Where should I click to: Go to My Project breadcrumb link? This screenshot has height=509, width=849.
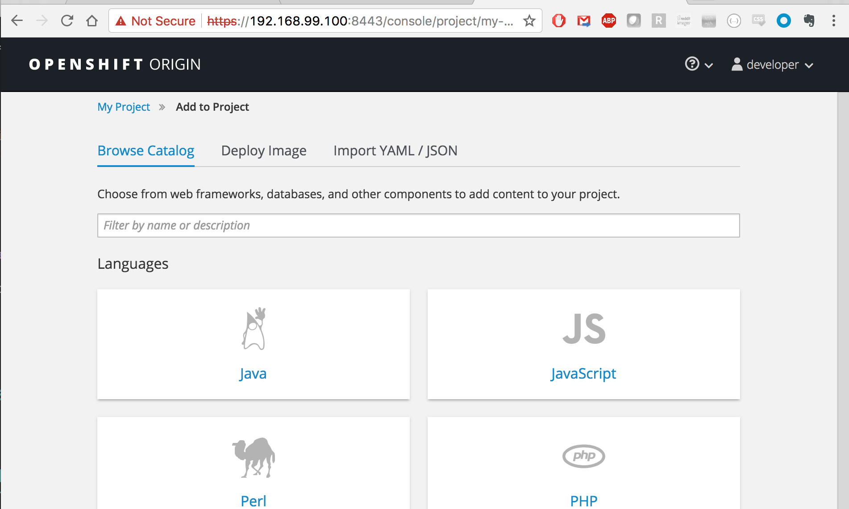(124, 107)
